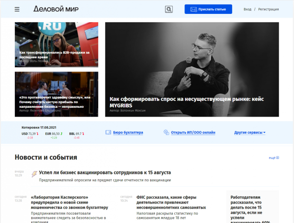Screen dimensions: 294x223
Task: Open the Регистрация link
Action: pos(268,9)
